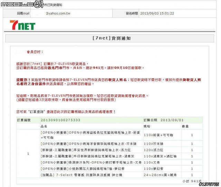Click the 小計 941元 subtotal
Viewport: 221px width, 187px height.
(x=192, y=181)
